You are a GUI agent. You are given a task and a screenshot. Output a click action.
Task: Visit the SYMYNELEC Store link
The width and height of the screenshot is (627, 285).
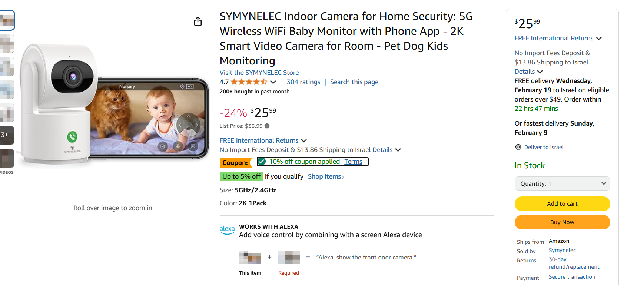[259, 73]
